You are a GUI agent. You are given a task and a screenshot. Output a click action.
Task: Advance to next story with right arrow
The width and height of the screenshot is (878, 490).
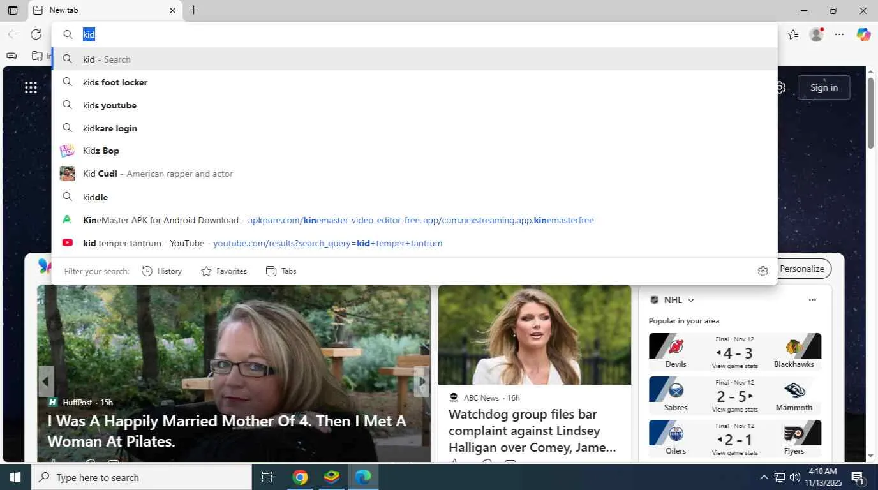(x=422, y=382)
